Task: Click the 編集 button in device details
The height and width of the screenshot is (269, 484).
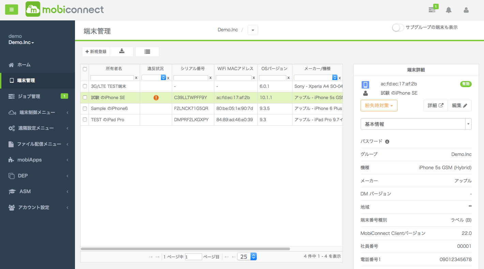Action: coord(459,106)
